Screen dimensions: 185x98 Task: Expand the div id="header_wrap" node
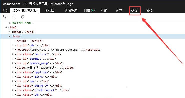[x=13, y=63]
